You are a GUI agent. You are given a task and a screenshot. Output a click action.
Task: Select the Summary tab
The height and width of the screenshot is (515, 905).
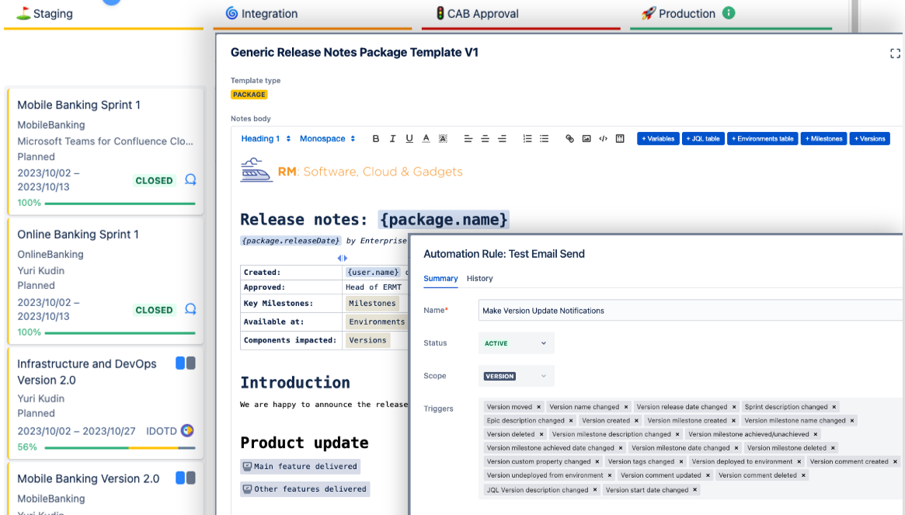click(440, 278)
